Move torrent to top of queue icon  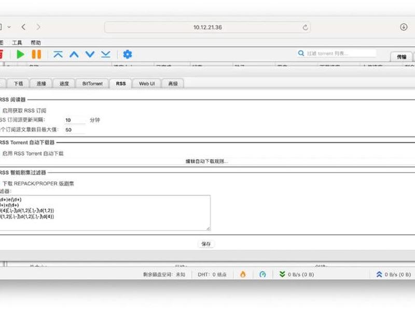[58, 54]
